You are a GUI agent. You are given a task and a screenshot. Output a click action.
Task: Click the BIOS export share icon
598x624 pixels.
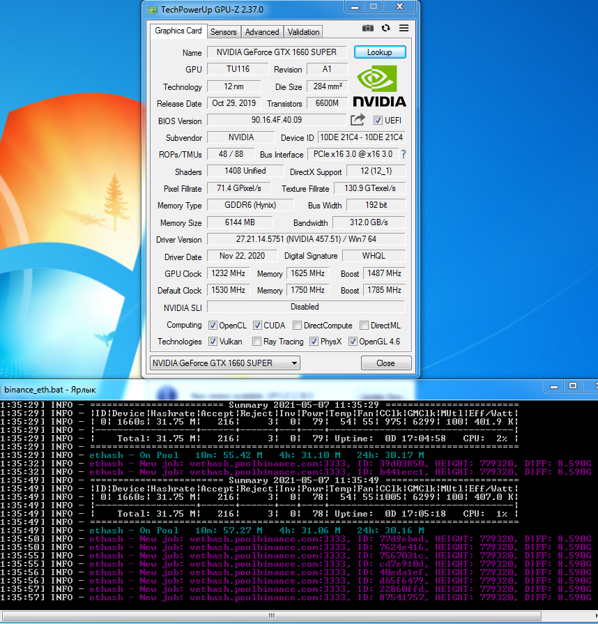(358, 120)
